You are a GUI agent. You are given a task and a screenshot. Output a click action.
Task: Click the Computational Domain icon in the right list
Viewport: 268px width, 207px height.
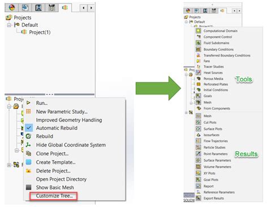(x=198, y=31)
